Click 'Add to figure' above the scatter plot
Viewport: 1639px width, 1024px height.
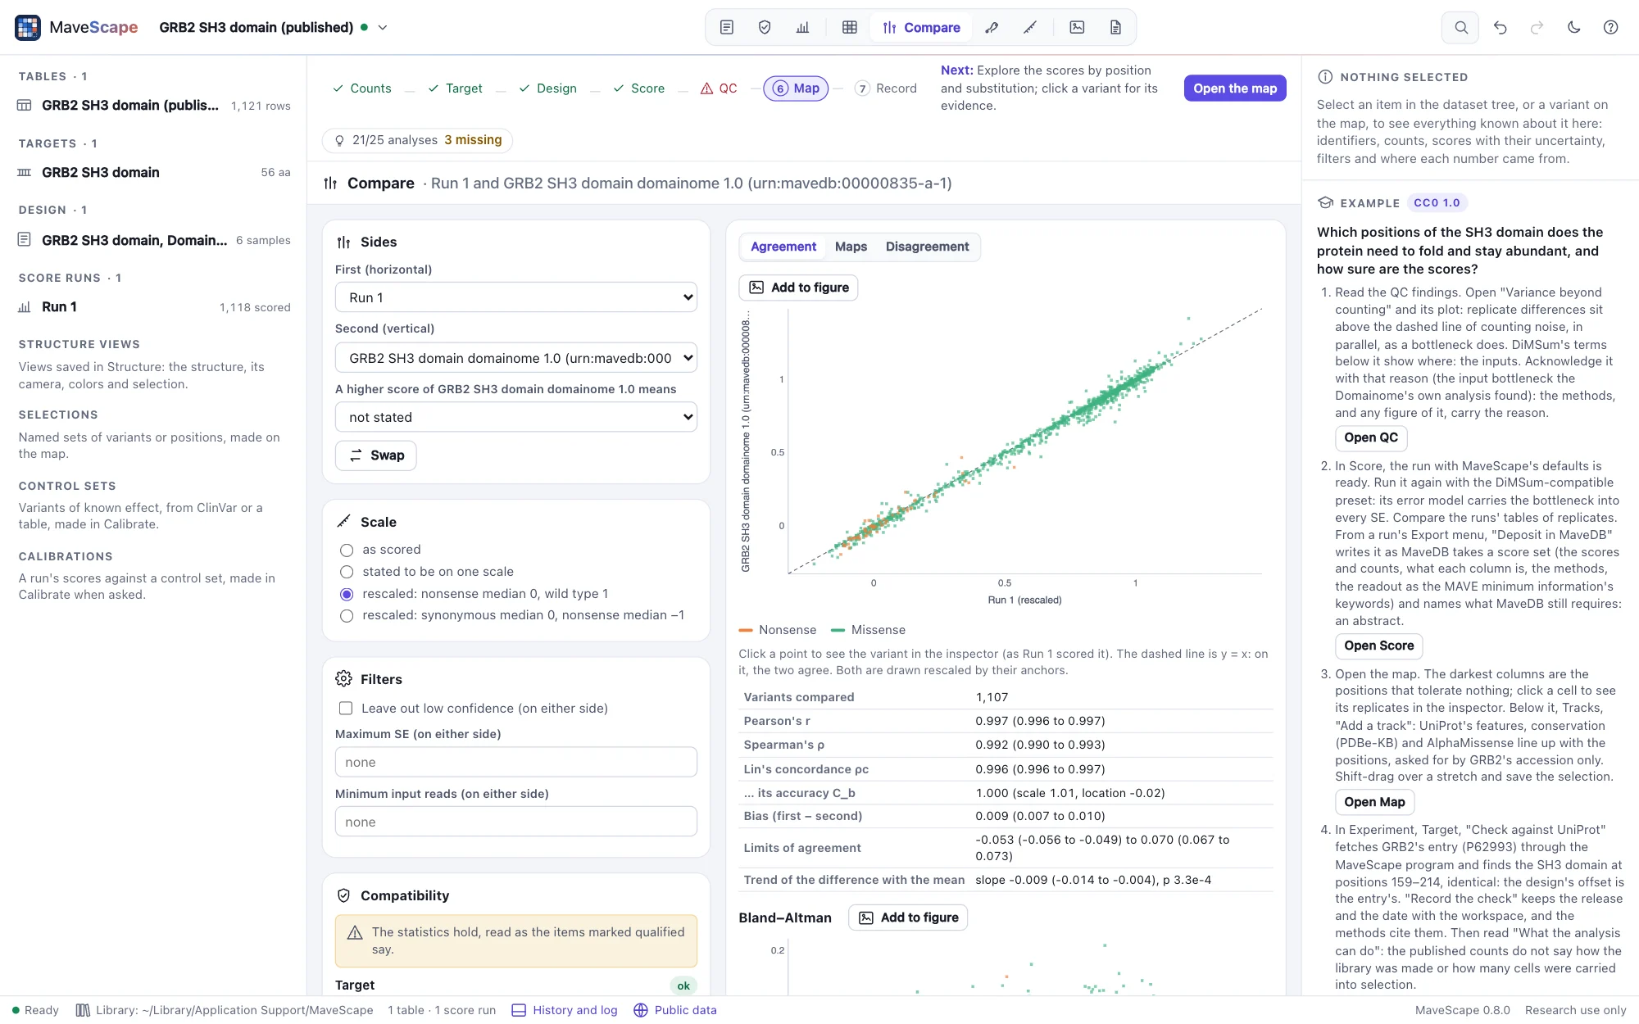[798, 288]
